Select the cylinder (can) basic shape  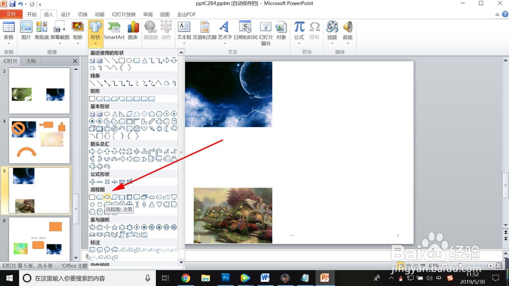pyautogui.click(x=174, y=121)
